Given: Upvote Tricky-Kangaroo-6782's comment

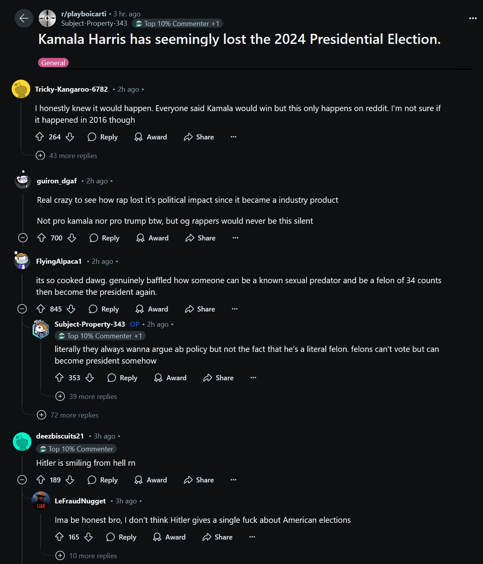Looking at the screenshot, I should [x=40, y=137].
